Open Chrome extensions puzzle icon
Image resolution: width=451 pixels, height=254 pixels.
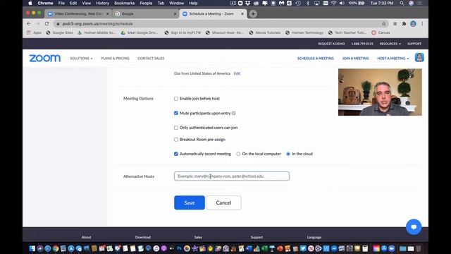[404, 24]
